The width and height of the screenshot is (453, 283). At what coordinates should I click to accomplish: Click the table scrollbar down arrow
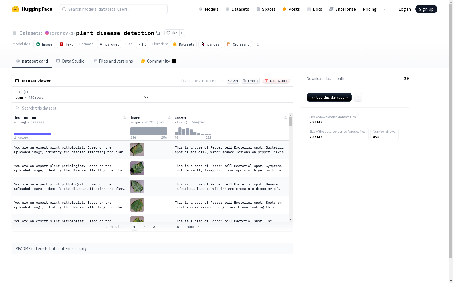point(290,220)
